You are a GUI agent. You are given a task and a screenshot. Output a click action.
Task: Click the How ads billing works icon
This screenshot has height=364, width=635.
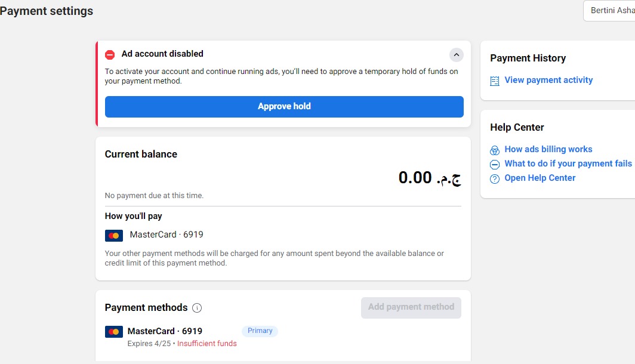click(495, 150)
